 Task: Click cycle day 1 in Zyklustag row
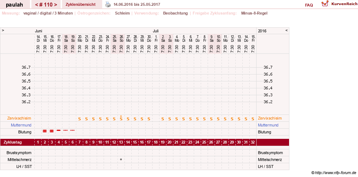point(38,142)
